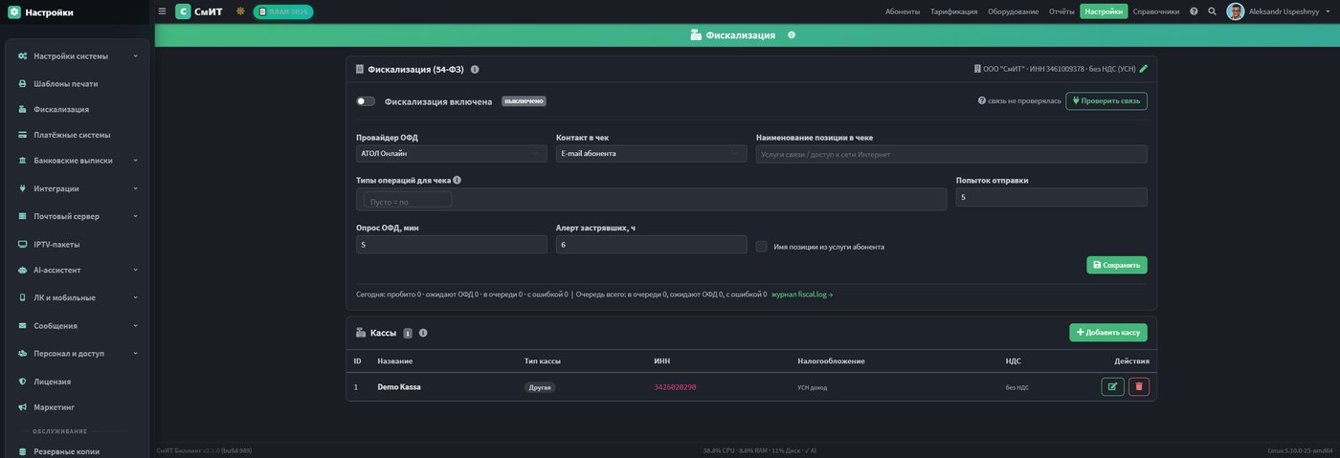1340x458 pixels.
Task: Click info icon beside Фискализация (54-ФЗ)
Action: tap(475, 69)
